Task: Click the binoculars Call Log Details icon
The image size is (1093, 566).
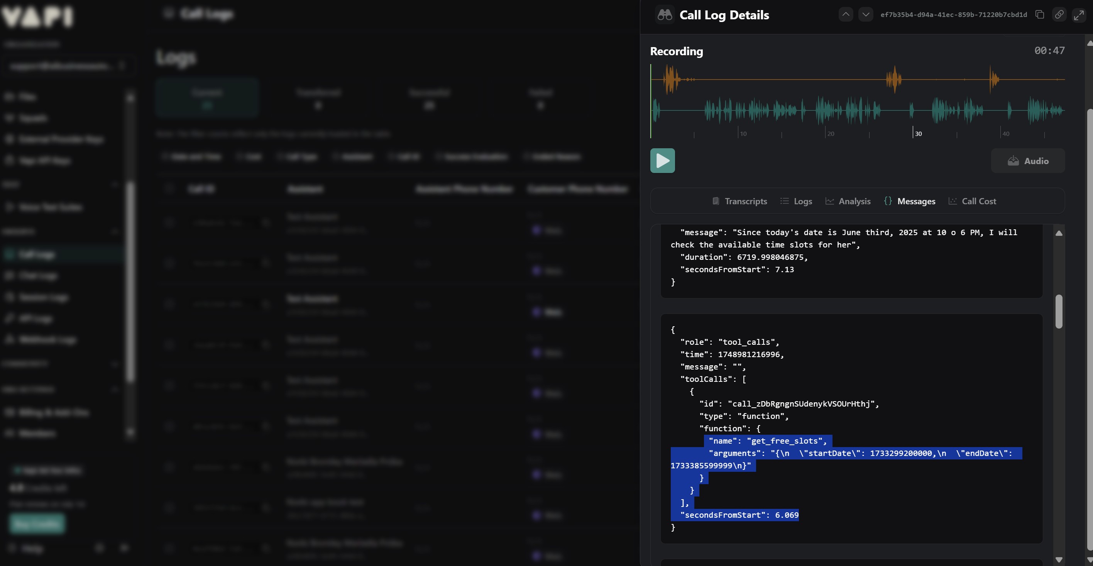Action: 665,15
